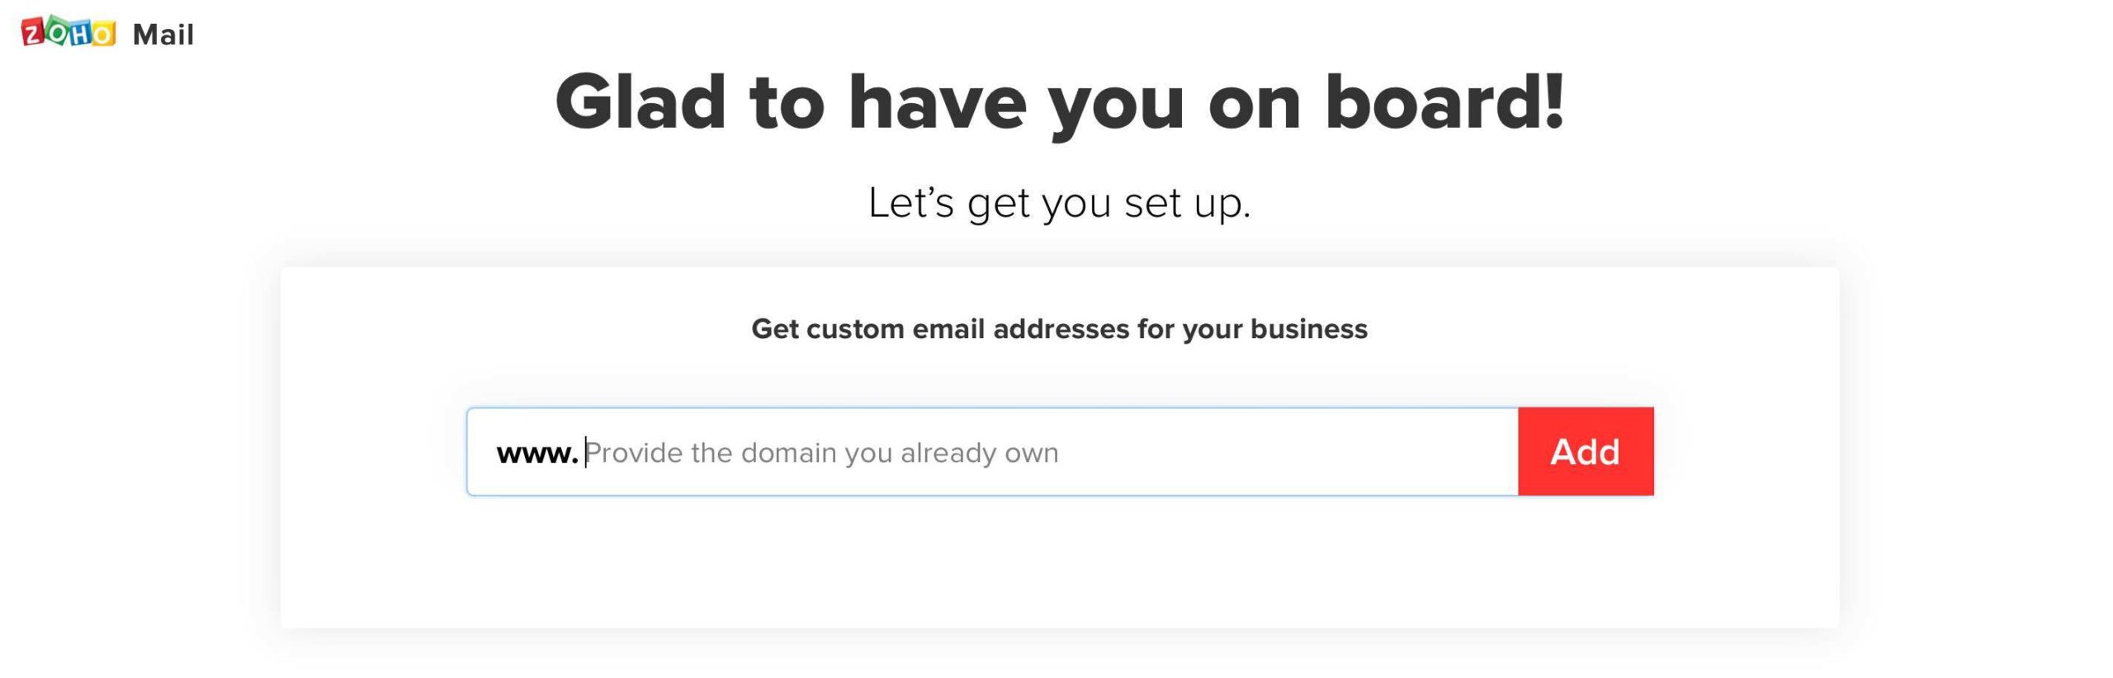Screen dimensions: 2113x678
Task: Click the 'Provide the domain you already own' placeholder
Action: (822, 453)
